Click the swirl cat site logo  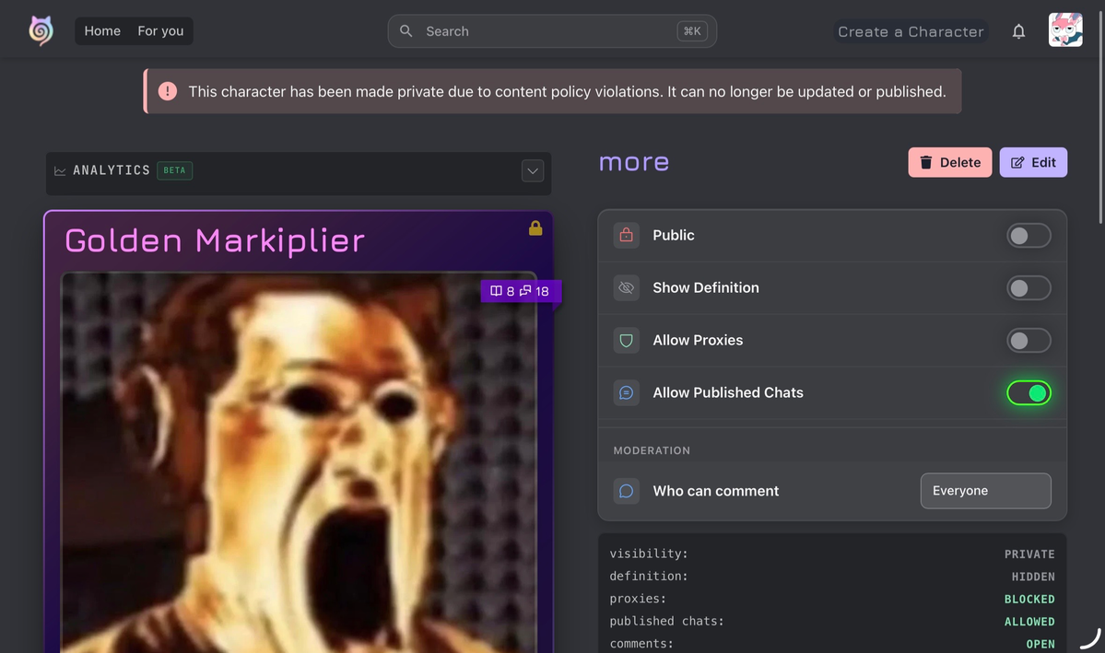point(41,31)
